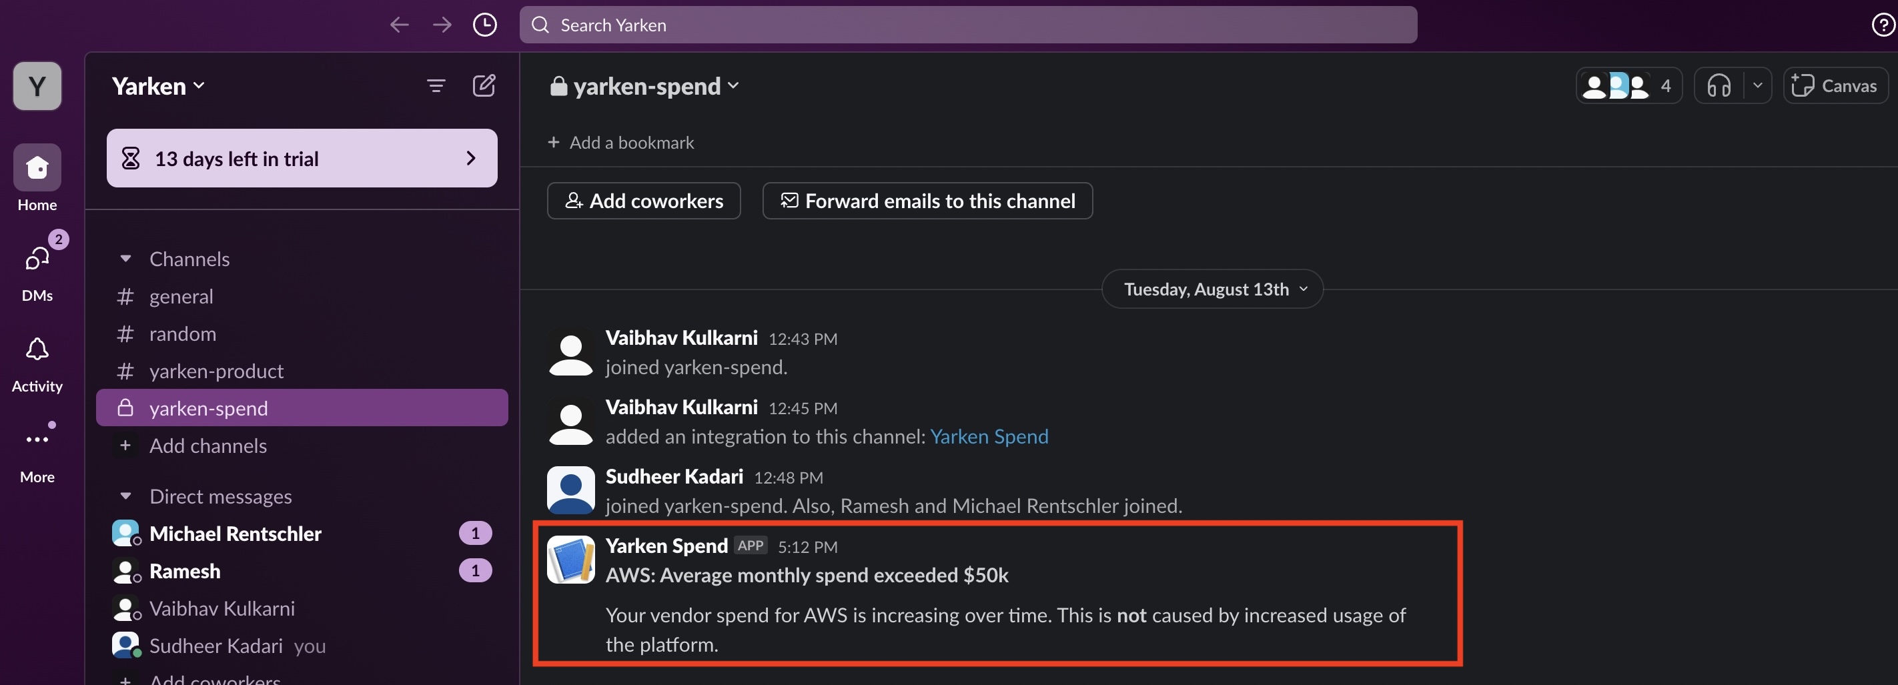Click the Search Yarken field
This screenshot has height=685, width=1898.
coord(968,25)
